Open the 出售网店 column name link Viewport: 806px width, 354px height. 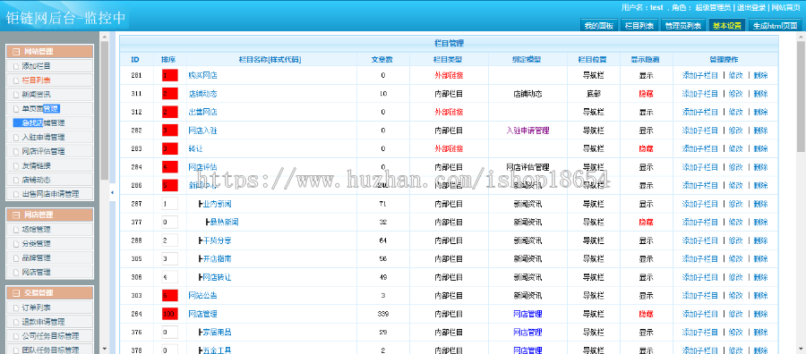202,113
